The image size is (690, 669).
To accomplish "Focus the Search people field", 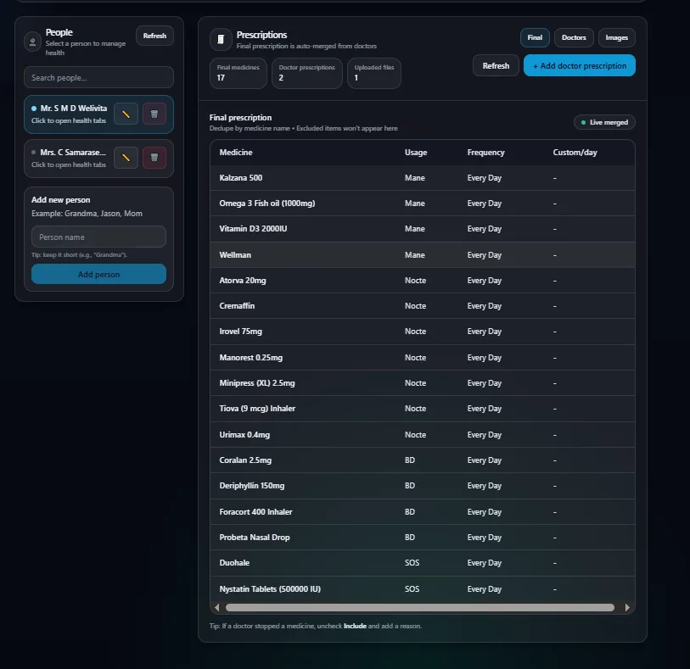I will pyautogui.click(x=98, y=77).
